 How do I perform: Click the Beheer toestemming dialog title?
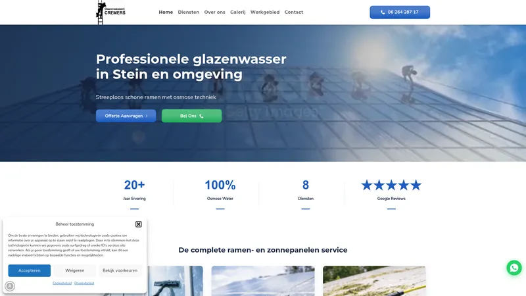click(75, 224)
